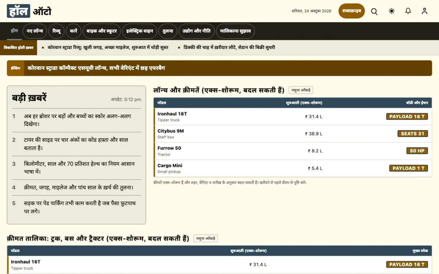Click the हॉल ऑटो site logo

point(29,11)
